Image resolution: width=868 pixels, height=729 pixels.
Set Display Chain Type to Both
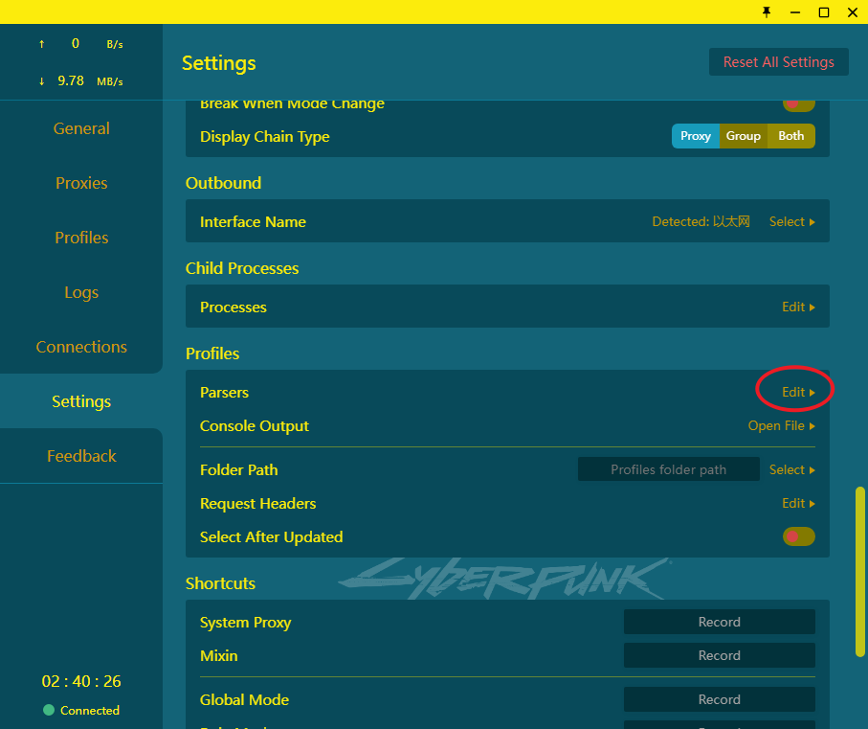tap(790, 136)
